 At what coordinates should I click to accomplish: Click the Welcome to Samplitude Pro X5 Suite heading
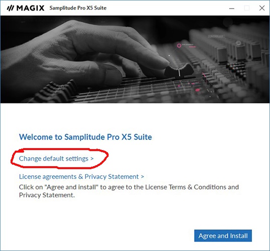(85, 137)
